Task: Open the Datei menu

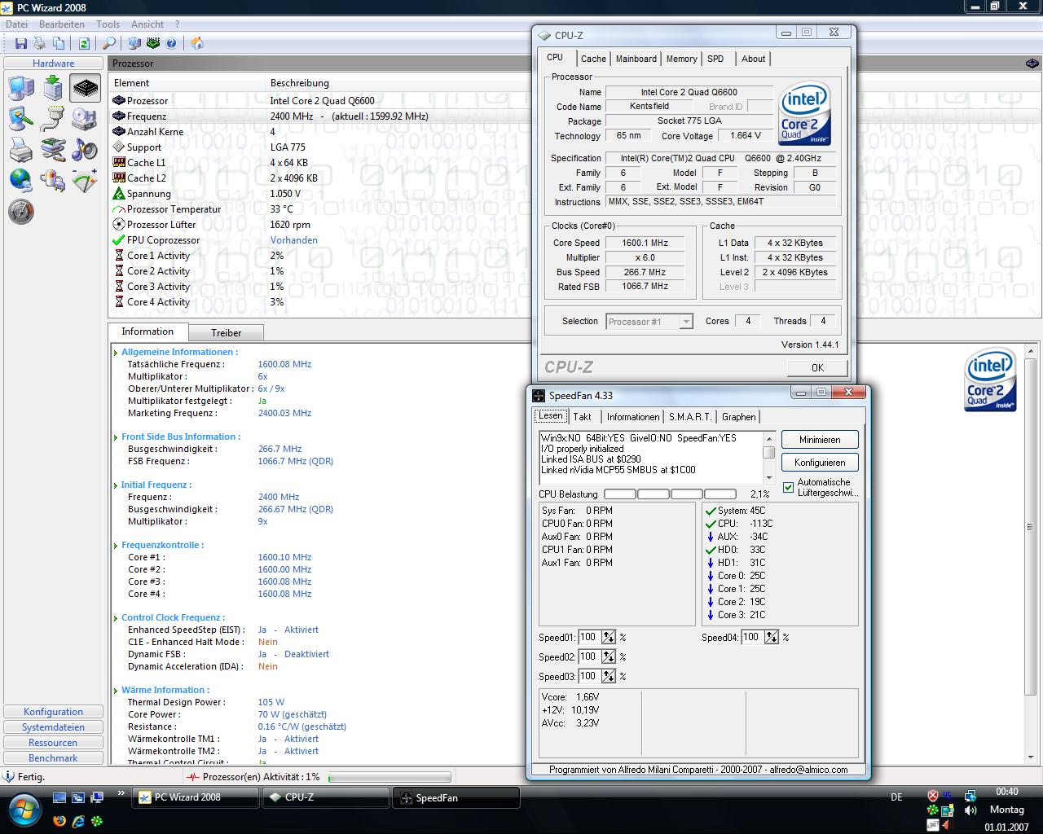Action: pyautogui.click(x=16, y=24)
